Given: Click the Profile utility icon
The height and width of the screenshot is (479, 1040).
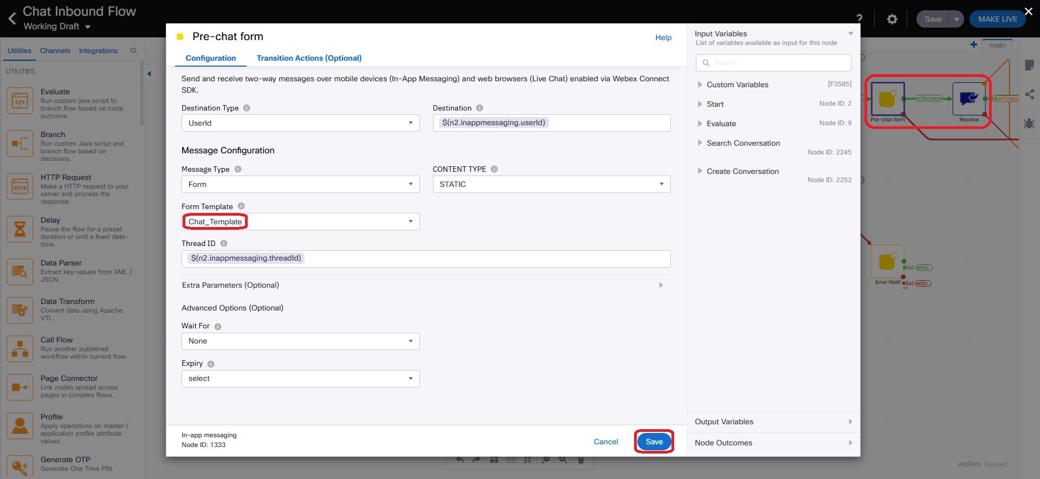Looking at the screenshot, I should click(20, 426).
